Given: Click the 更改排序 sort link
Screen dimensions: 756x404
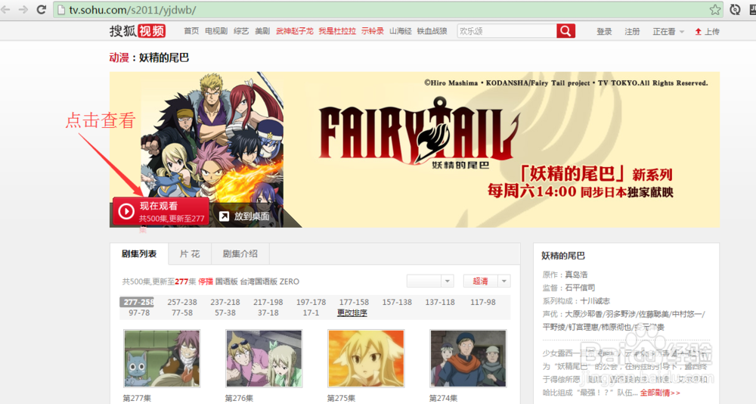Looking at the screenshot, I should tap(352, 312).
